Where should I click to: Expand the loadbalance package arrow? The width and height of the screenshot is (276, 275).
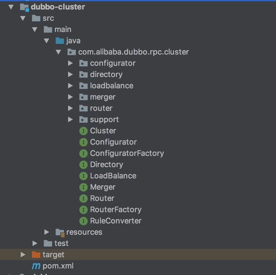click(70, 86)
